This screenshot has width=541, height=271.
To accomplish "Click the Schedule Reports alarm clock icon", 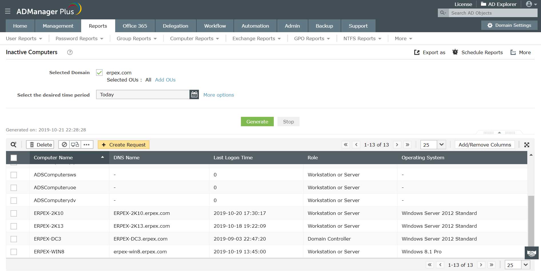I will (455, 52).
